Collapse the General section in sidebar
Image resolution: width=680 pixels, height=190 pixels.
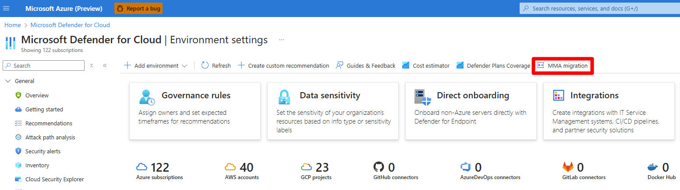8,81
